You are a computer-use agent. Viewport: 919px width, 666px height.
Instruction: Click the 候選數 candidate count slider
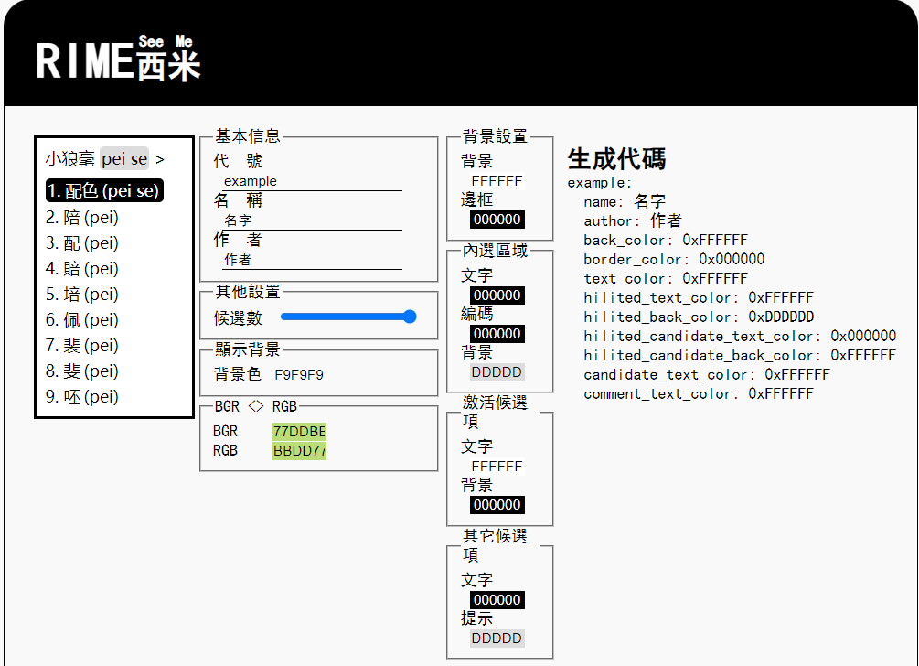click(x=348, y=317)
